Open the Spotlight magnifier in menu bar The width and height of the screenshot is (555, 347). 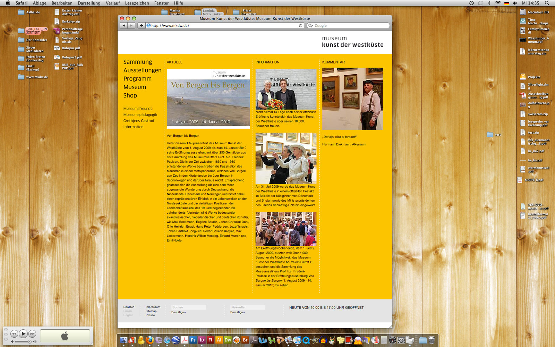point(547,3)
